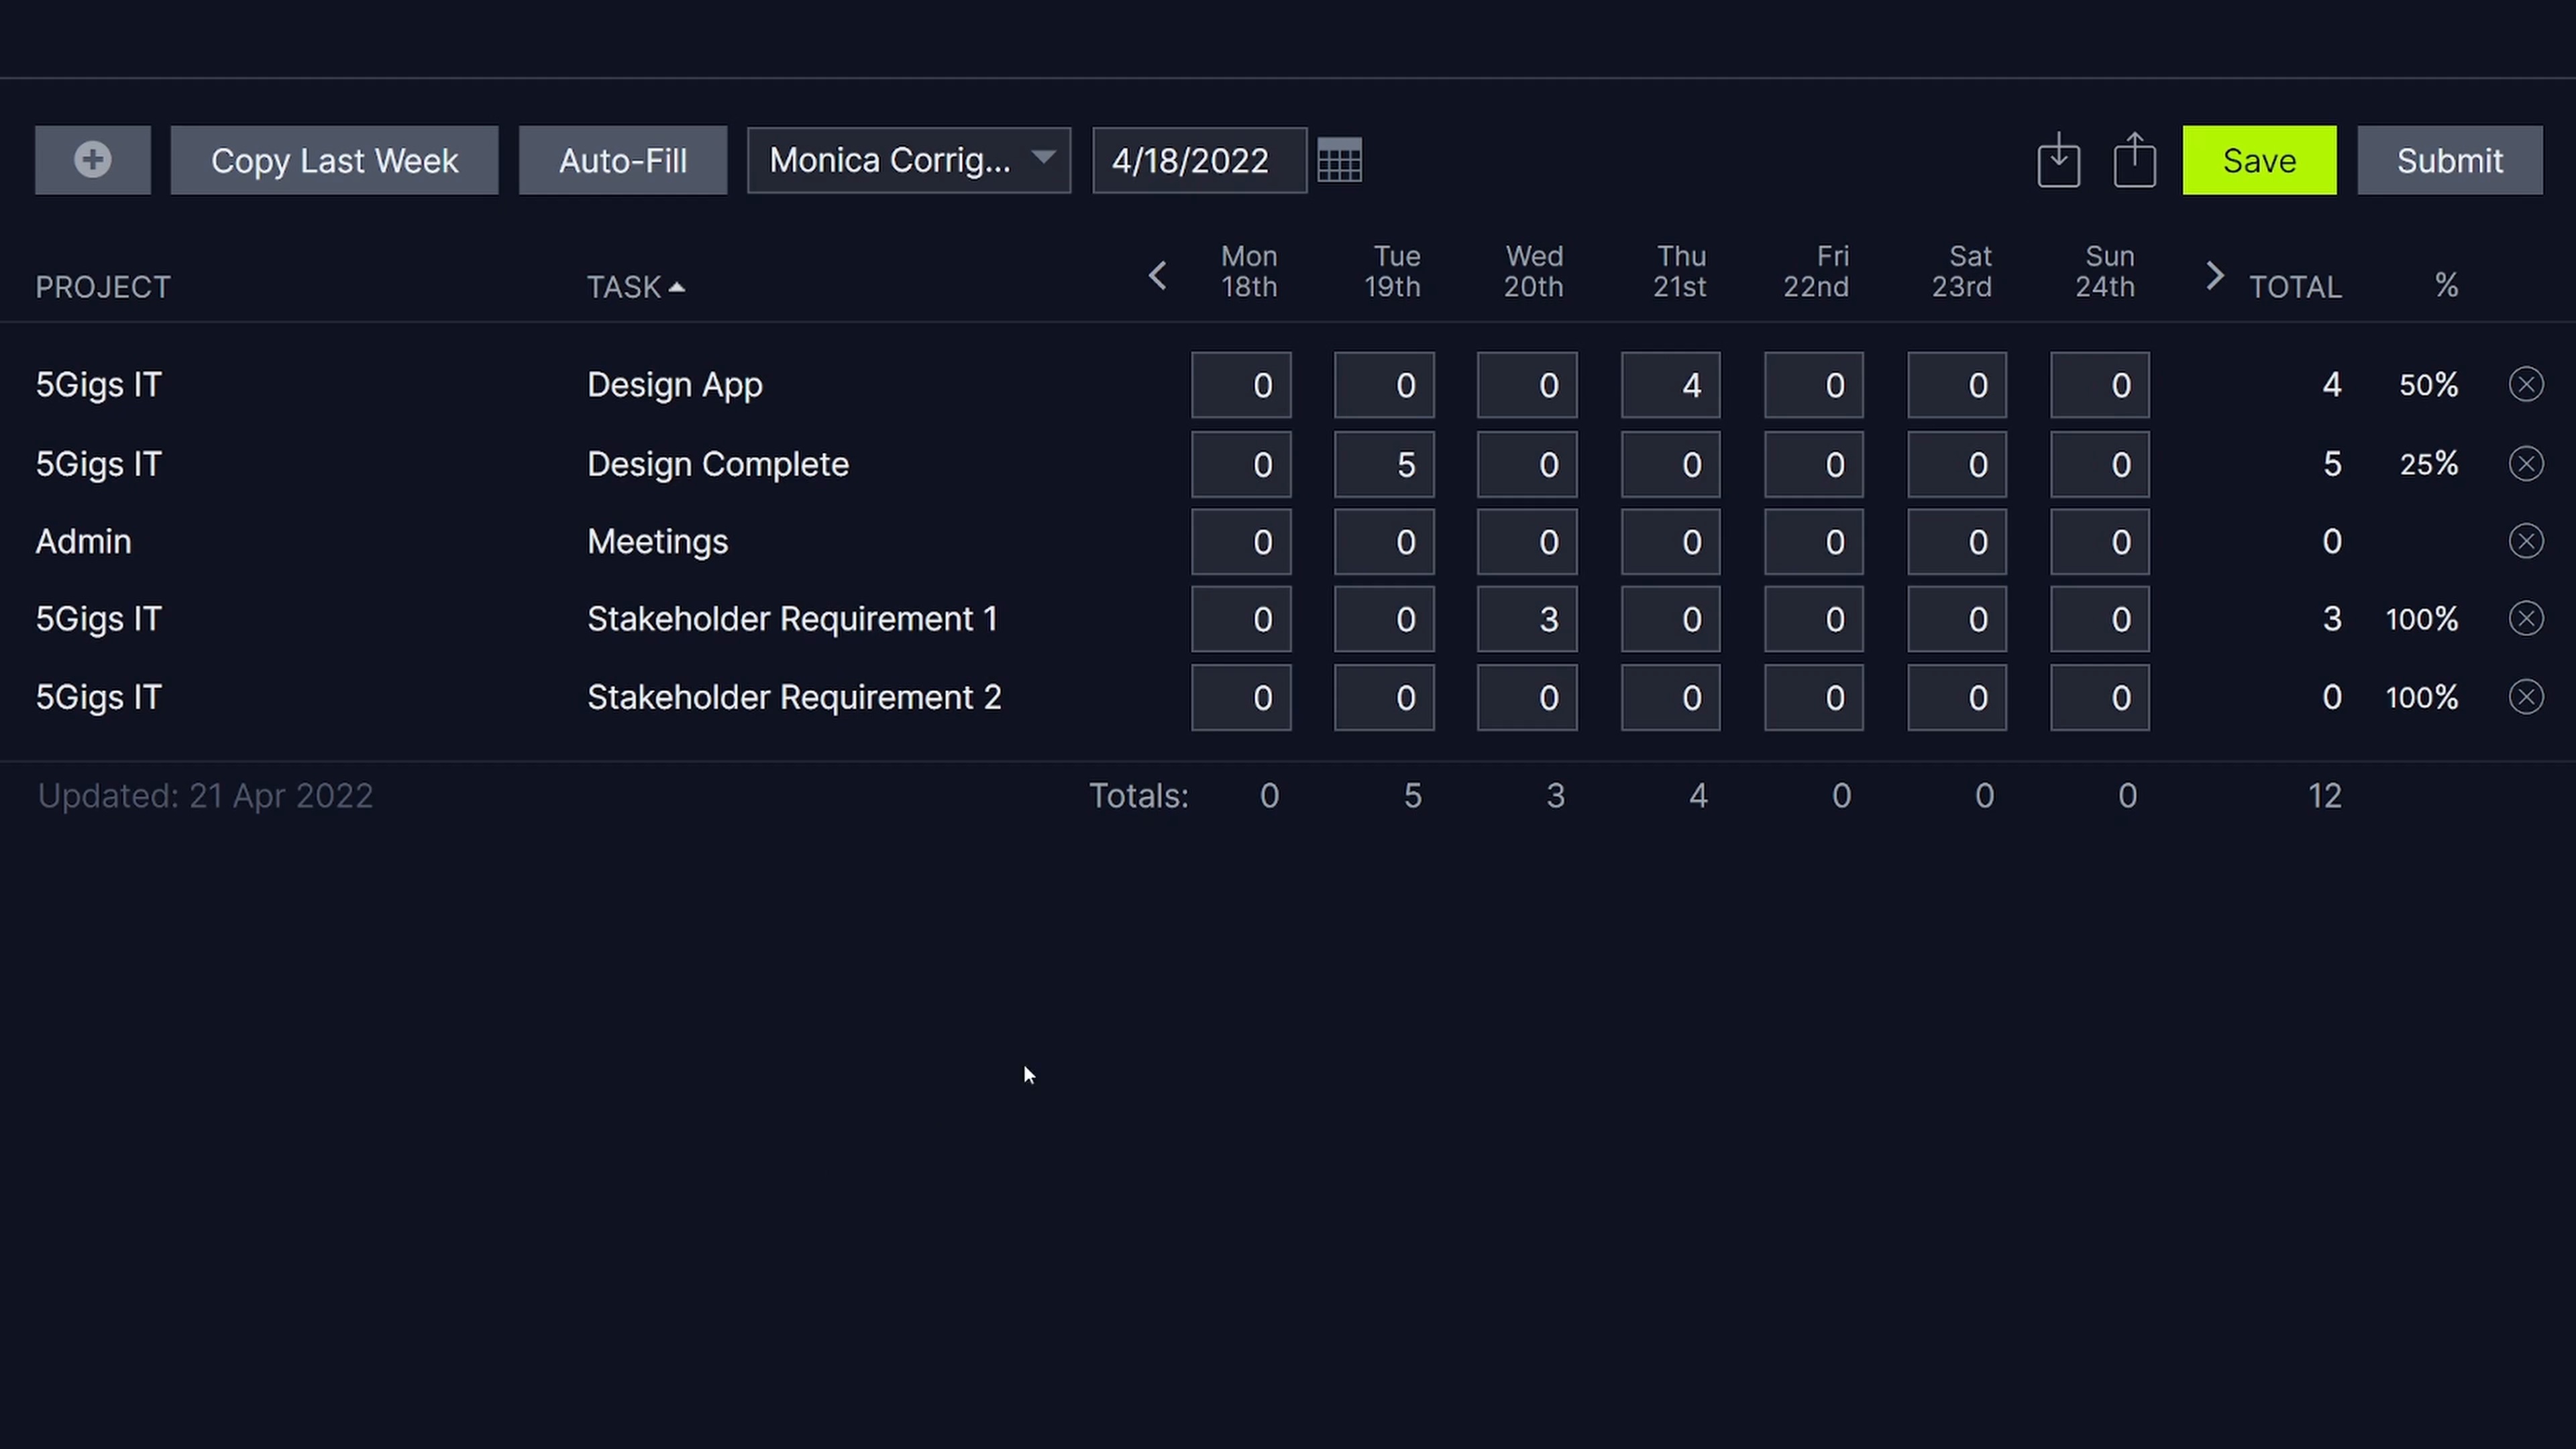Image resolution: width=2576 pixels, height=1449 pixels.
Task: Open the Monica Corrig... user dropdown
Action: pyautogui.click(x=908, y=160)
